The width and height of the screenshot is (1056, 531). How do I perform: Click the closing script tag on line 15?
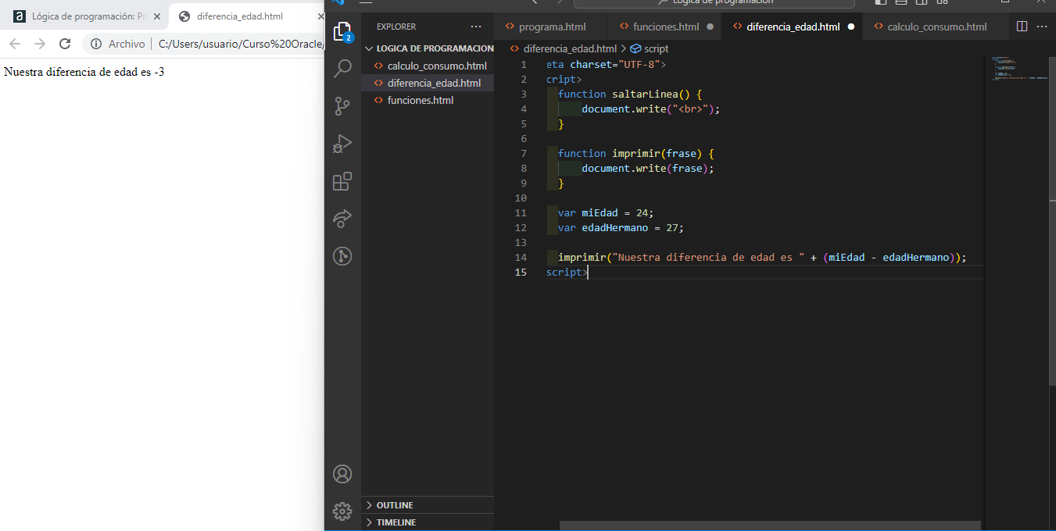tap(566, 273)
